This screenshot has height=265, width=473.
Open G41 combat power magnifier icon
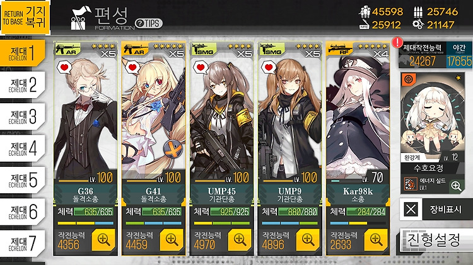pos(172,240)
